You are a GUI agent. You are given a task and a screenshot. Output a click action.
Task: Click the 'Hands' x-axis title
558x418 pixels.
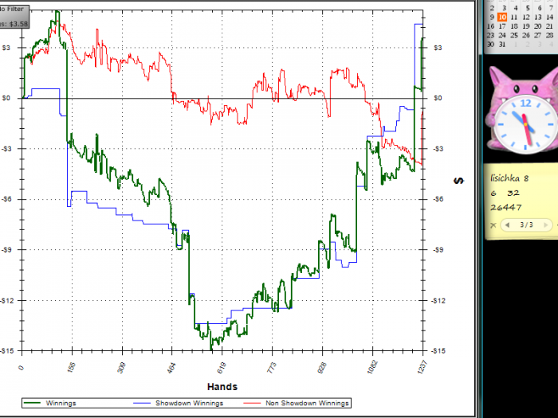(x=222, y=387)
